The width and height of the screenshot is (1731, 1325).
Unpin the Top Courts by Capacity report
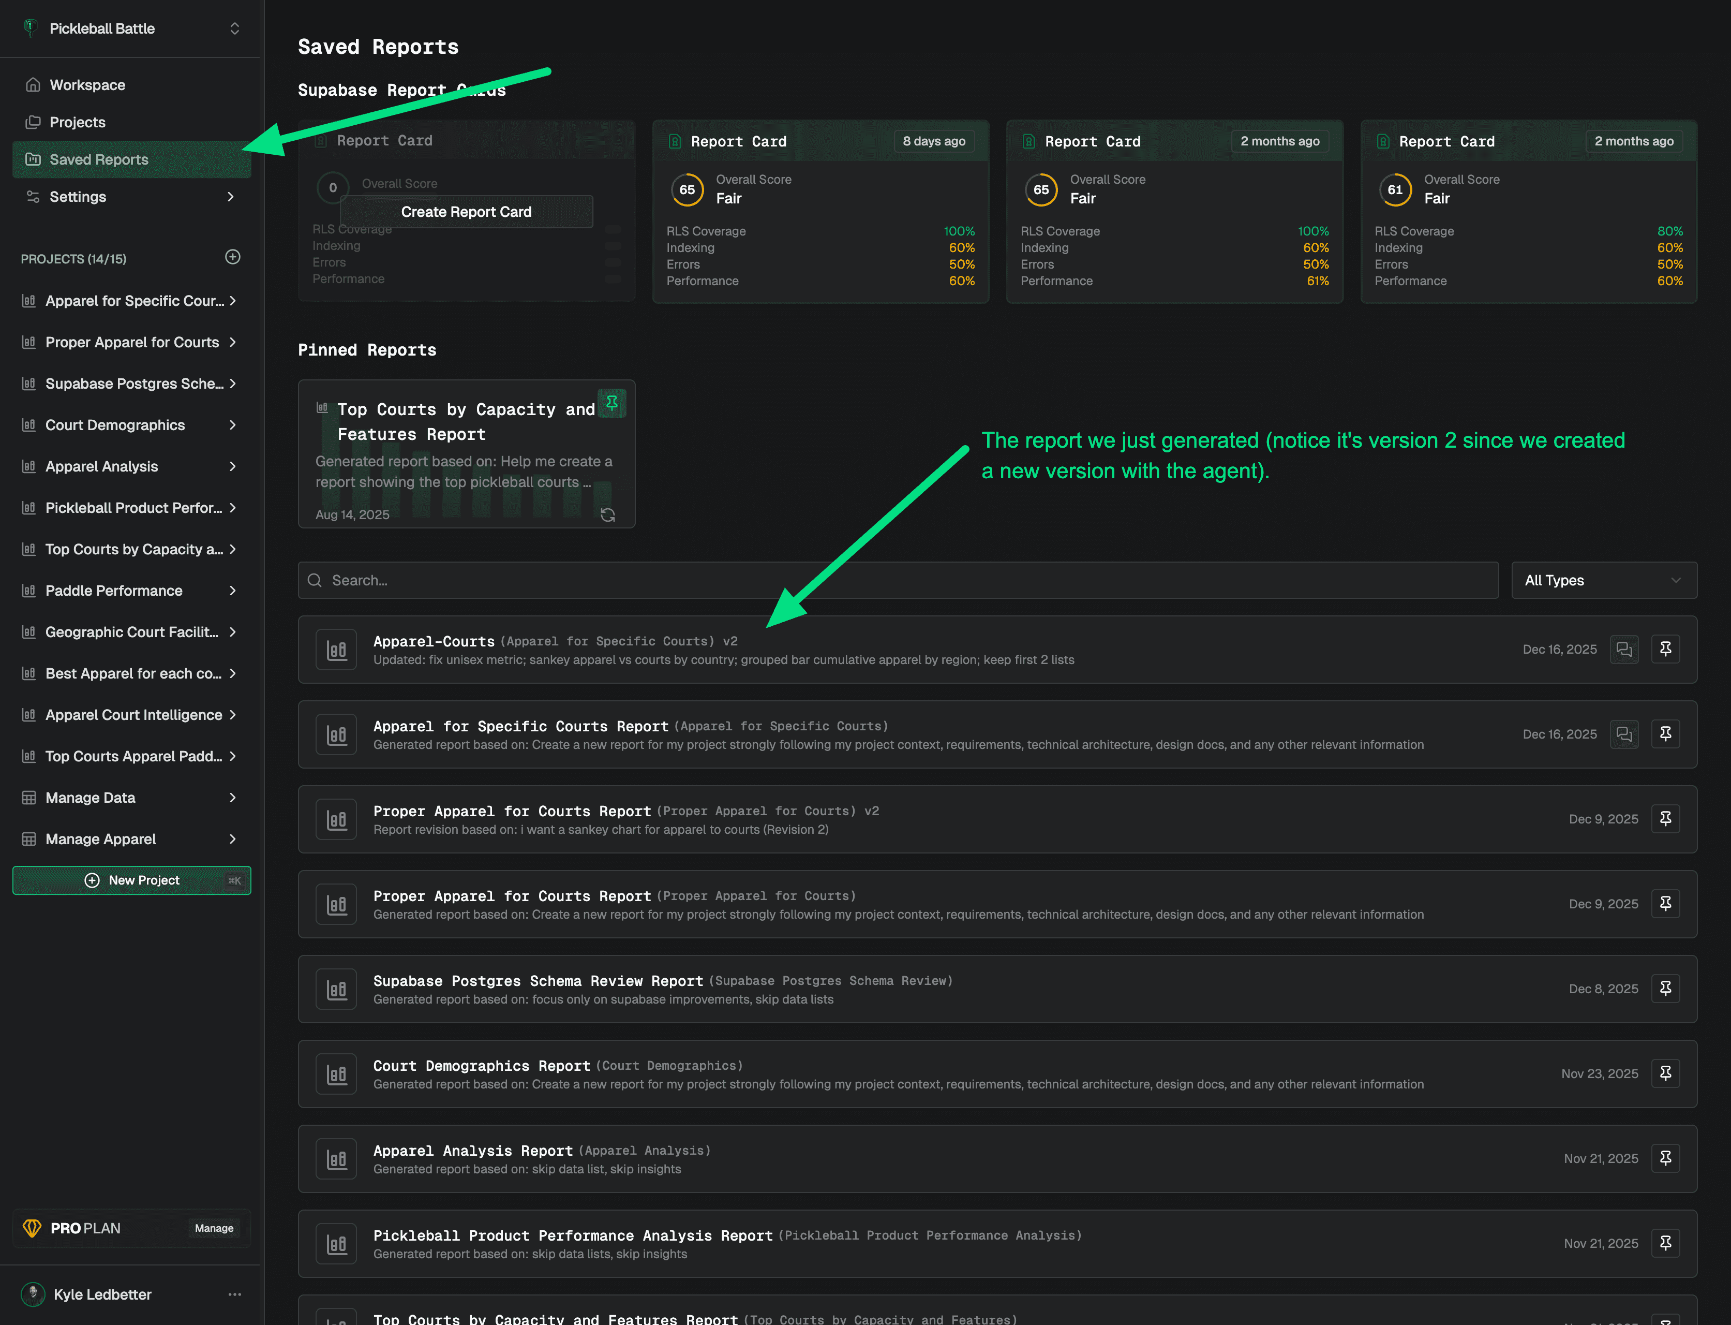(x=611, y=403)
